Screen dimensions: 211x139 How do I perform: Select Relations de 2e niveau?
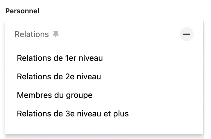pyautogui.click(x=59, y=76)
